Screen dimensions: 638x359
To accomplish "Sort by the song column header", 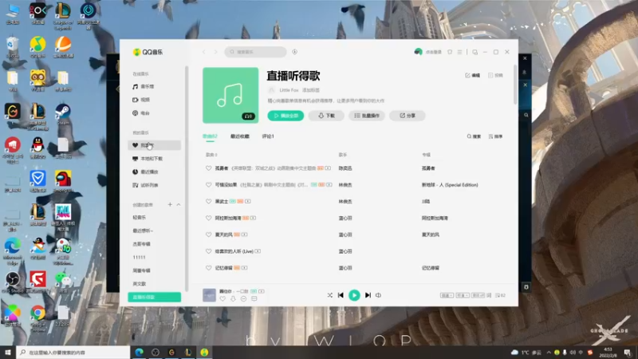I will click(x=211, y=155).
